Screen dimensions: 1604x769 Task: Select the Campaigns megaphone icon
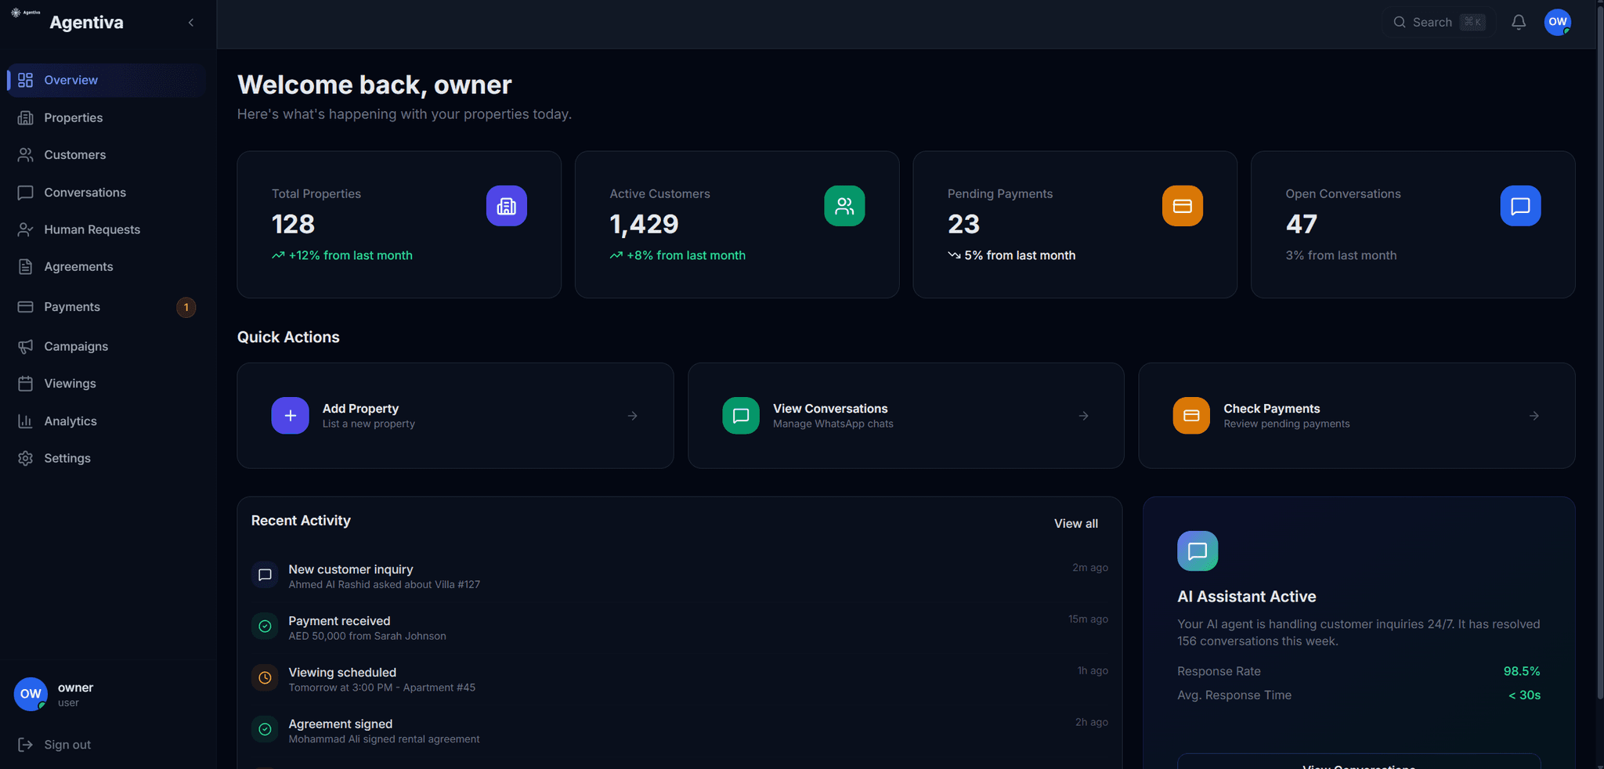click(26, 346)
